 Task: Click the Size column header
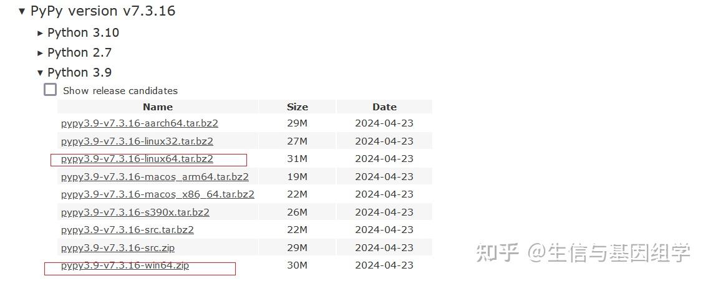click(297, 107)
